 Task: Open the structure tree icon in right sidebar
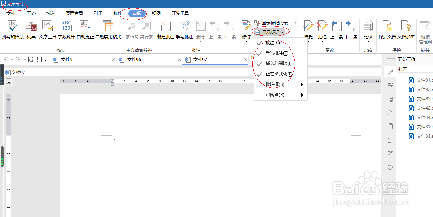[x=390, y=99]
